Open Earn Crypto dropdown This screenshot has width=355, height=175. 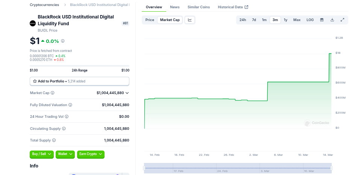pos(91,154)
